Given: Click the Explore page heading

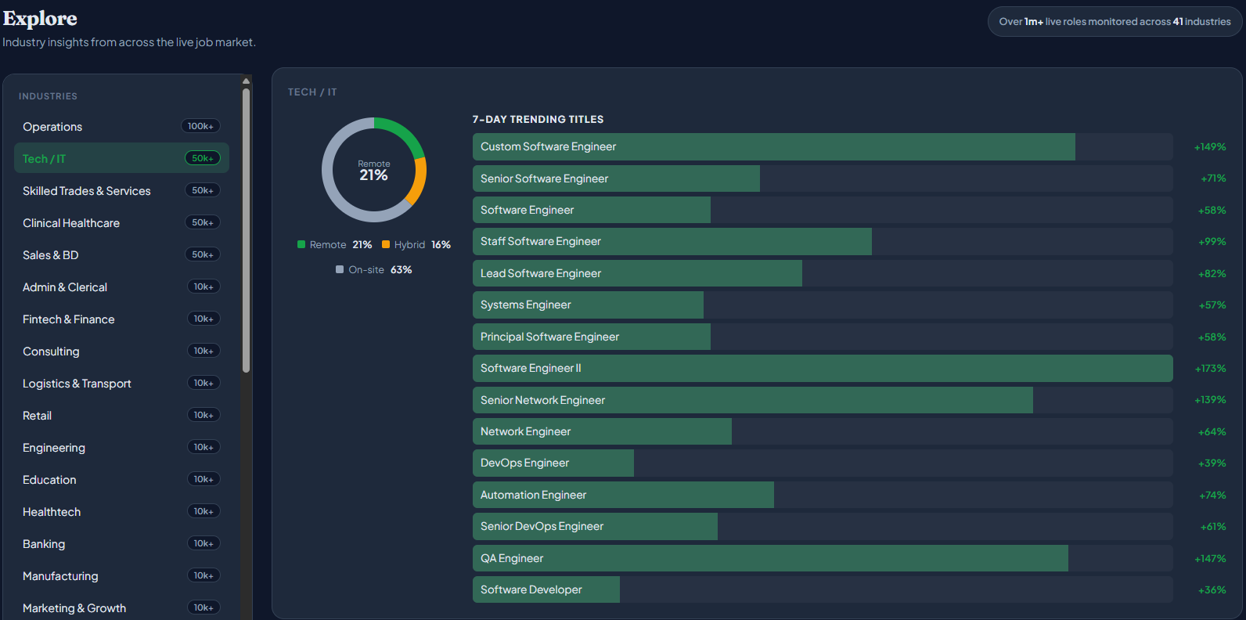Looking at the screenshot, I should (x=40, y=19).
